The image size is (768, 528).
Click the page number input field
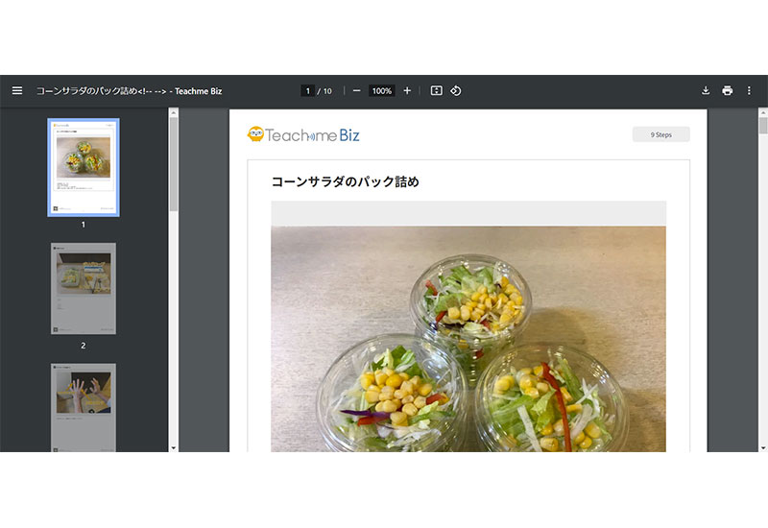[307, 91]
